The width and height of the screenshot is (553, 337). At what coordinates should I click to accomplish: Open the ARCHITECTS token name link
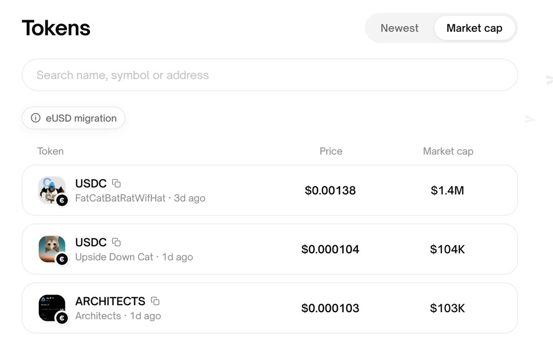[x=110, y=301]
